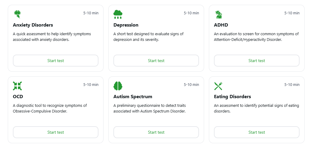
Task: Click the Eating Disorders heading
Action: pos(233,97)
